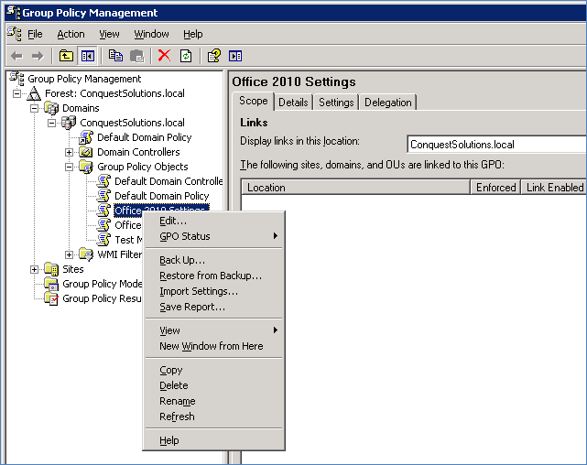Click the Refresh toolbar icon

coord(186,56)
